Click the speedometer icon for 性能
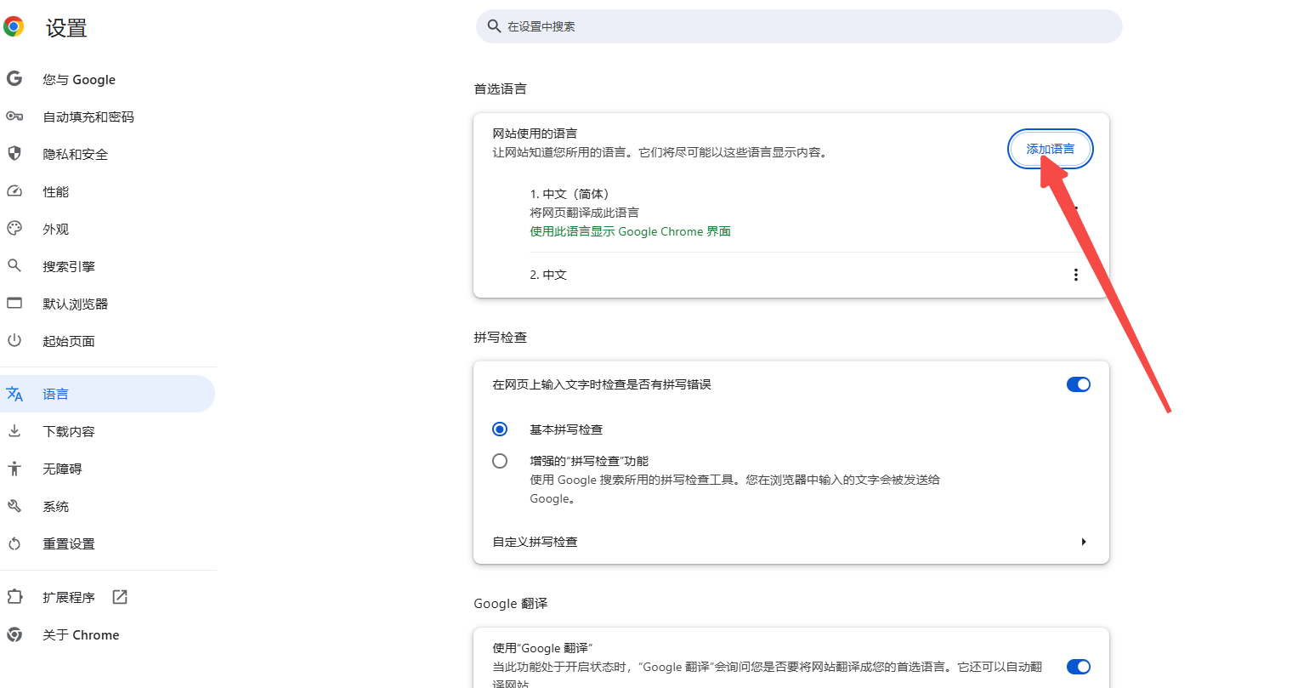This screenshot has height=688, width=1292. click(x=14, y=191)
